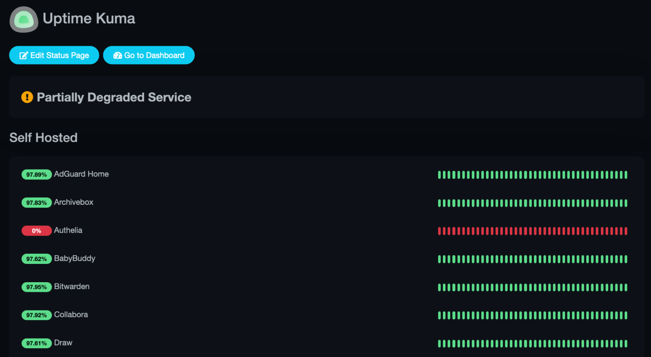651x357 pixels.
Task: Click the dashboard gauge icon
Action: (117, 55)
